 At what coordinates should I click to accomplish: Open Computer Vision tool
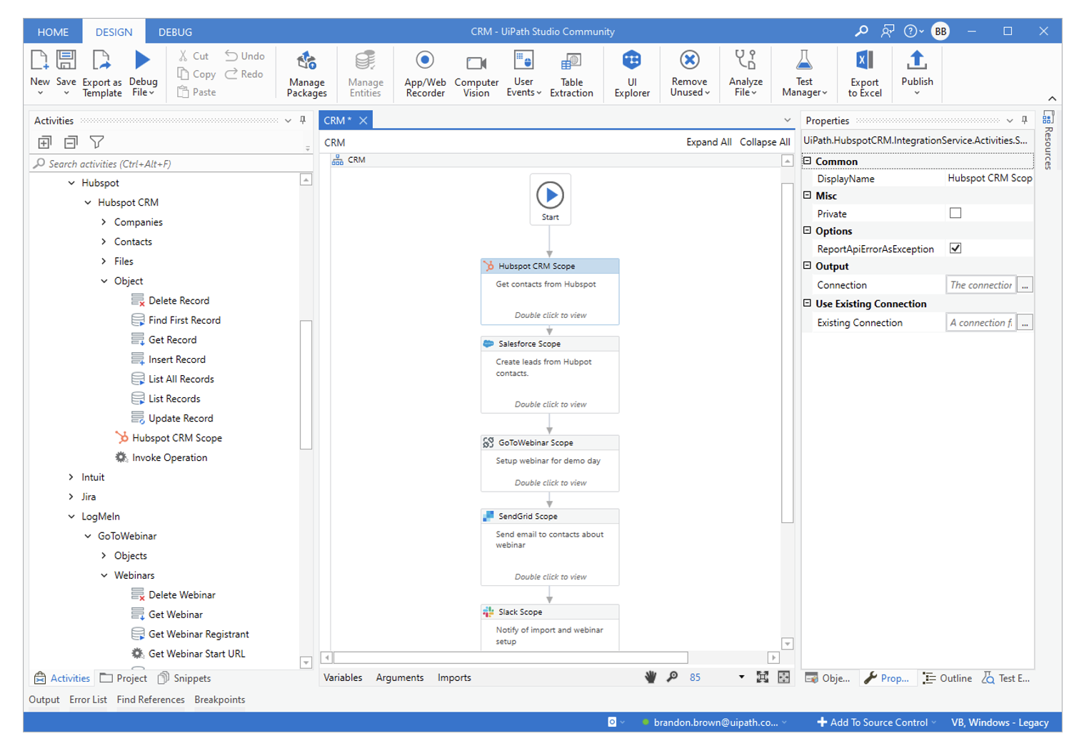(x=476, y=74)
